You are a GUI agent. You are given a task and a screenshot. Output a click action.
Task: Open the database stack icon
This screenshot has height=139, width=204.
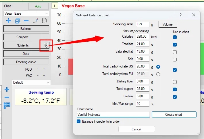[x=44, y=21]
